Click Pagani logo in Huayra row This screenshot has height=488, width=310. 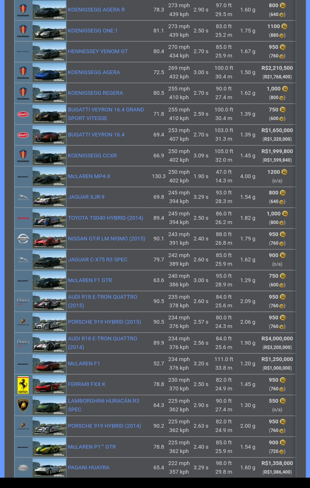(23, 468)
